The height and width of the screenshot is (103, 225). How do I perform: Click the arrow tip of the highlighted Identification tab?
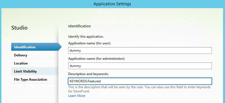click(x=60, y=47)
